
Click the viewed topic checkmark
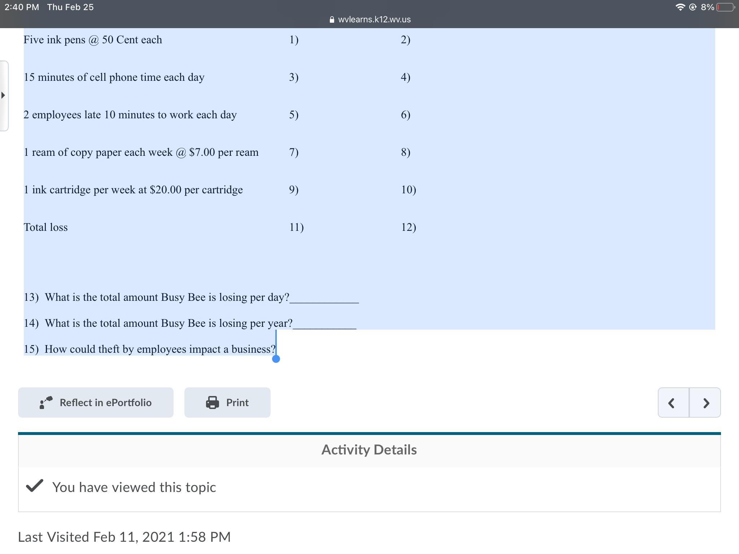click(x=35, y=486)
